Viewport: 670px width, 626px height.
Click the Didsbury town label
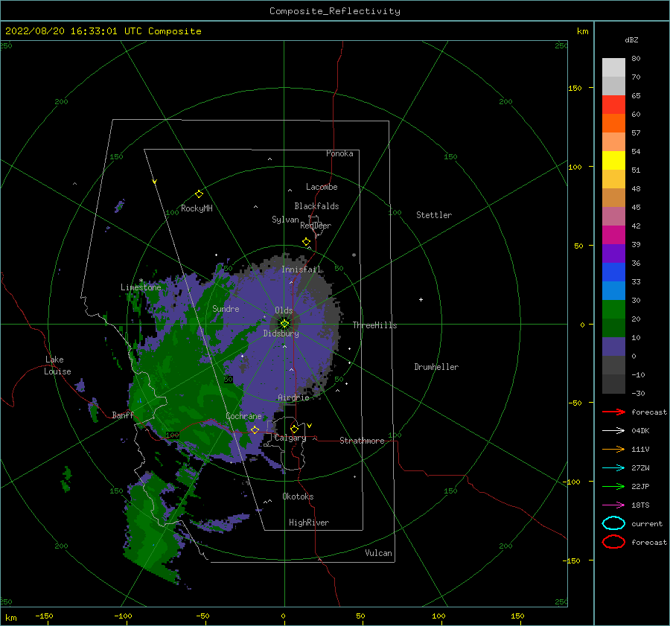281,333
